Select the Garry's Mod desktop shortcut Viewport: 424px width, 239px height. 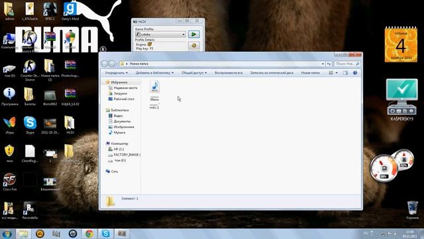[70, 11]
